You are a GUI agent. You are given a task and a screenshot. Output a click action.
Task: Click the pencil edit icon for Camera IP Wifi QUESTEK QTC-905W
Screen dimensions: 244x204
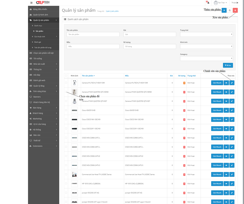(232, 92)
